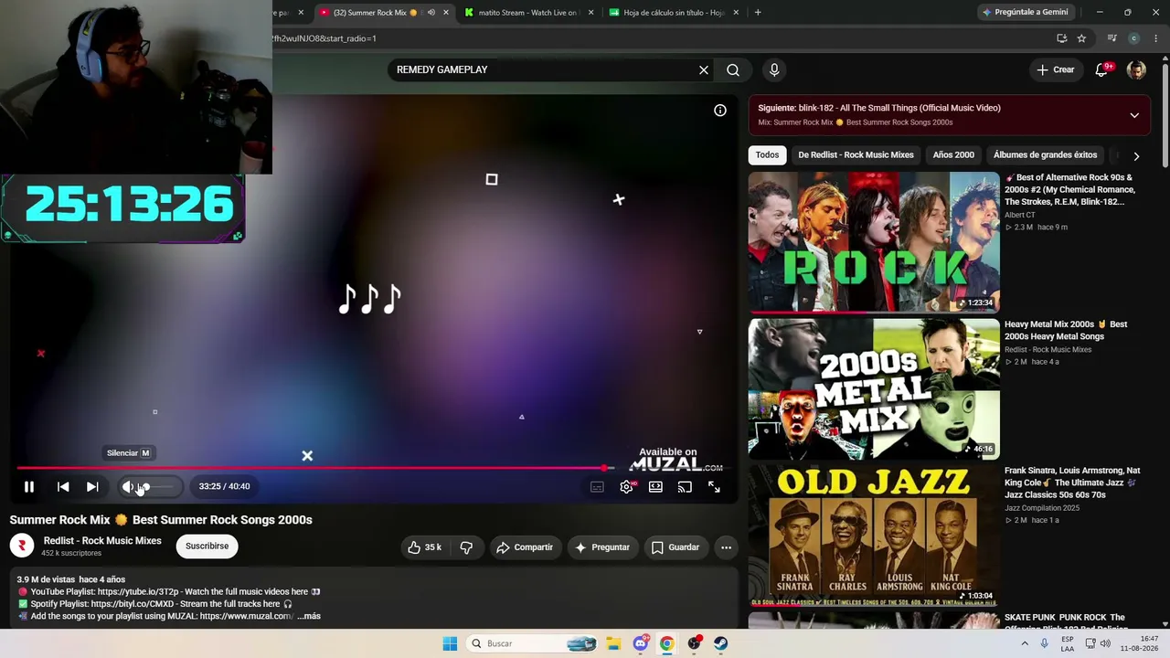Skip to the next video

(x=92, y=487)
